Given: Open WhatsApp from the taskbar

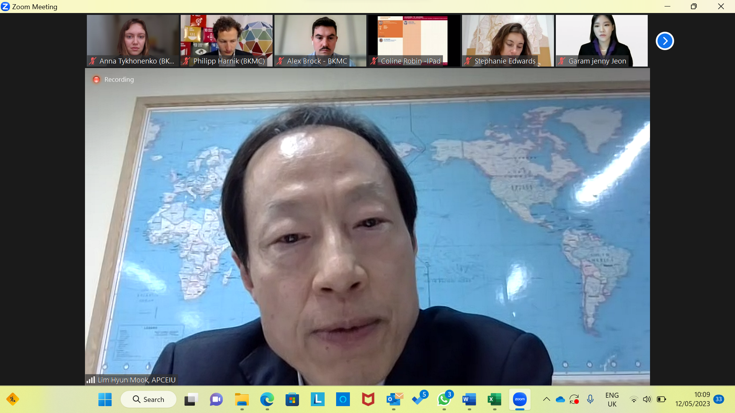Looking at the screenshot, I should click(x=444, y=399).
